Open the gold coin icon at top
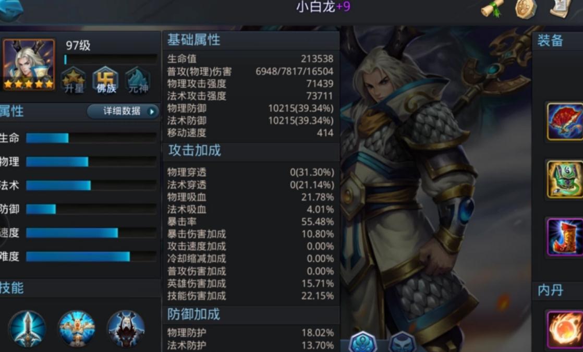Screen dimensions: 583x352 (526, 8)
